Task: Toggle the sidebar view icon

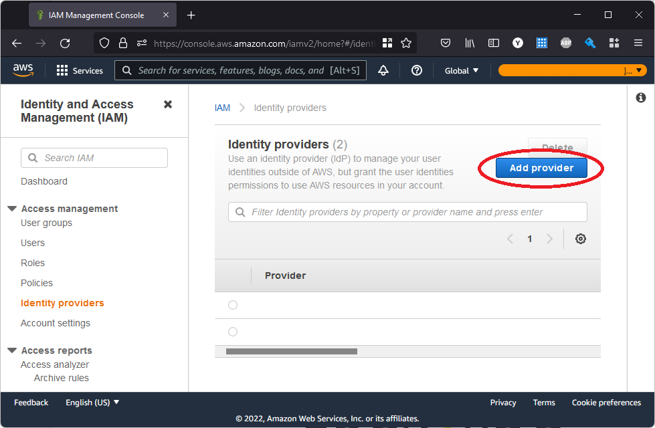Action: (x=493, y=43)
